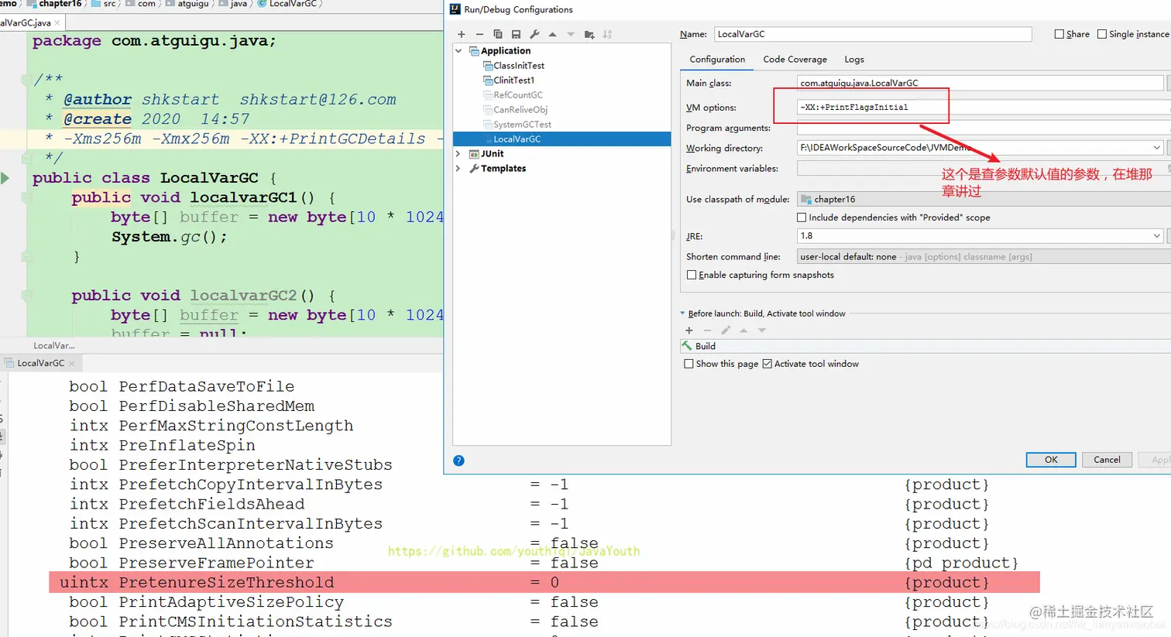Viewport: 1171px width, 637px height.
Task: Open the help question mark icon
Action: (x=458, y=461)
